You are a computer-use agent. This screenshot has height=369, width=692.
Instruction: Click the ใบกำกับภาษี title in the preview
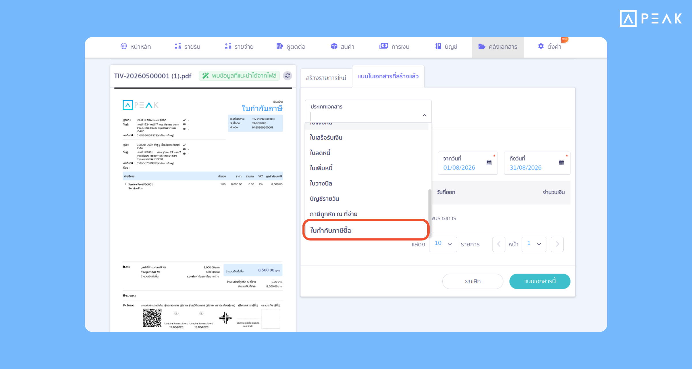click(x=262, y=108)
